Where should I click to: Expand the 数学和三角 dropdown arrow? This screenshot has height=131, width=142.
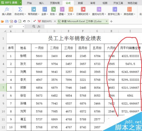pyautogui.click(x=121, y=14)
